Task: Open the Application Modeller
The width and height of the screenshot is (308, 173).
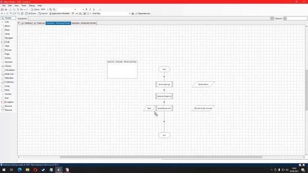Action: 59,13
